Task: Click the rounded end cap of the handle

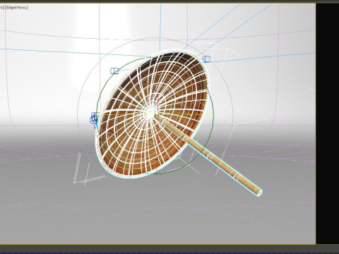Action: [258, 193]
